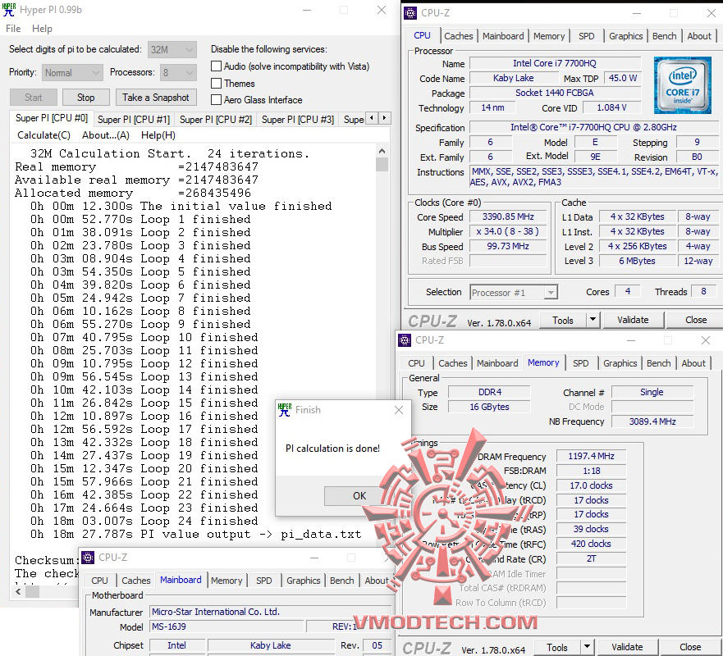Click Validate in the Memory window

coord(627,647)
